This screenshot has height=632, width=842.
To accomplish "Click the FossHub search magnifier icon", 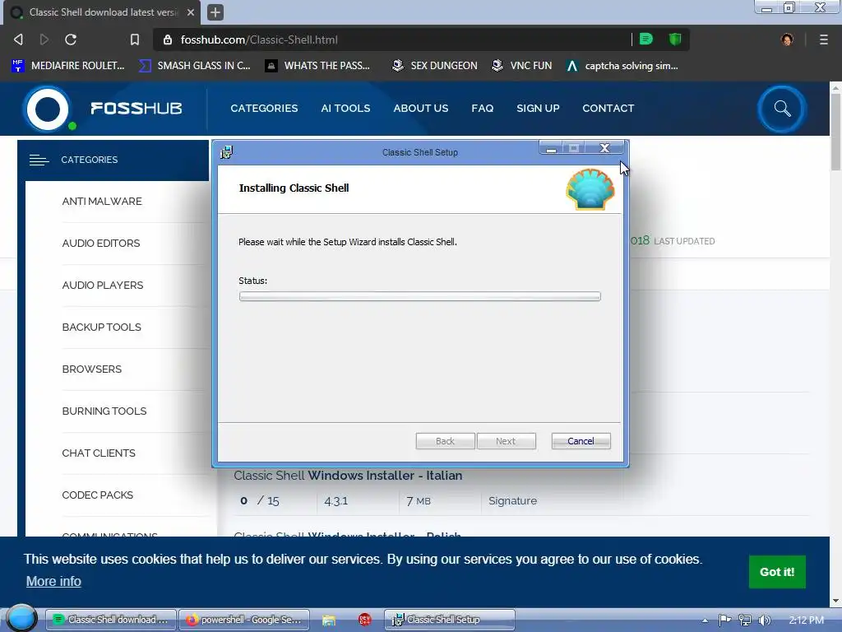I will (782, 109).
